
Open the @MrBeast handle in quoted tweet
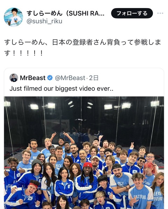[x=70, y=78]
